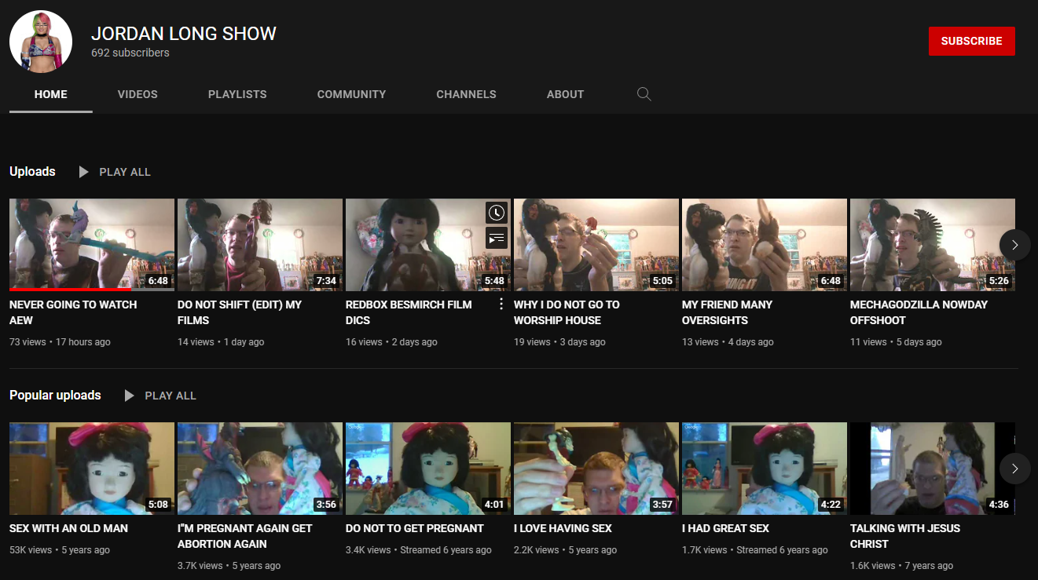This screenshot has width=1038, height=580.
Task: Open the 3:57 duration popular video thumbnail
Action: 596,469
